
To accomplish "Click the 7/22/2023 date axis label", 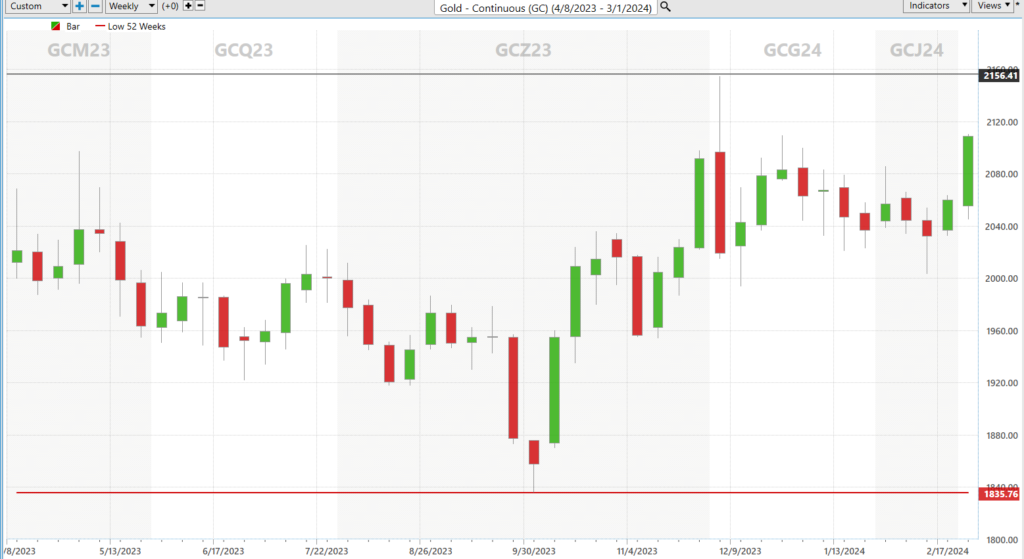I will [327, 551].
